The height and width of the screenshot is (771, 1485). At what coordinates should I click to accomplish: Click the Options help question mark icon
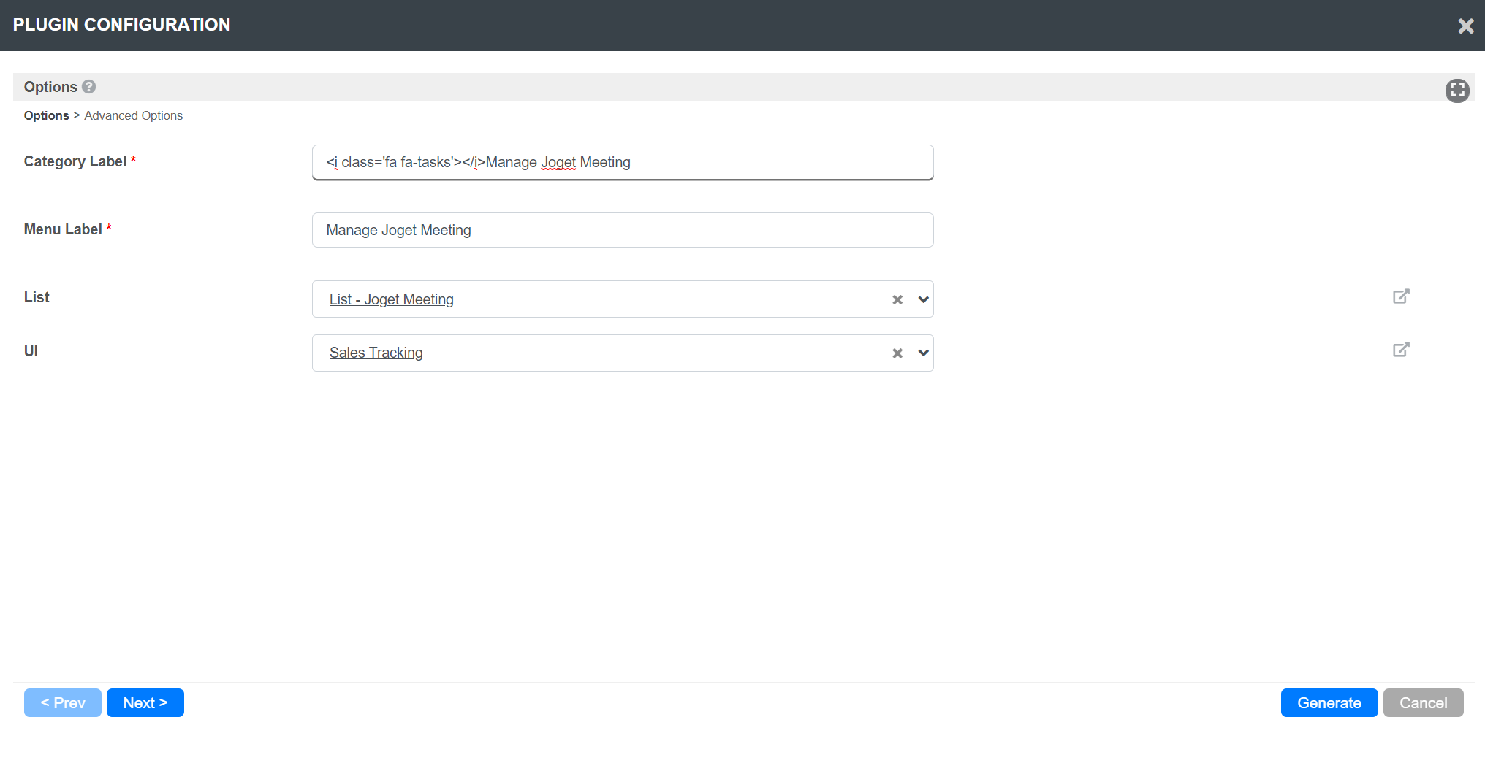[x=89, y=87]
